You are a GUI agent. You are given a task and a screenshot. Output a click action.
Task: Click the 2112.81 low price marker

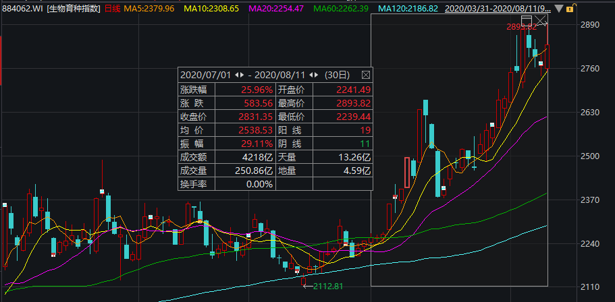(327, 286)
